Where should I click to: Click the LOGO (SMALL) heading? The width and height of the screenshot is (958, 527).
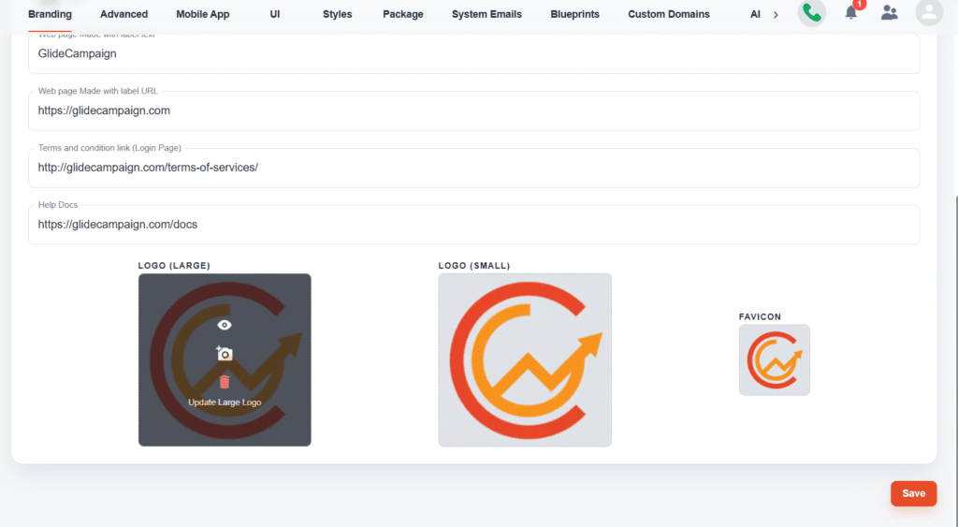point(474,265)
